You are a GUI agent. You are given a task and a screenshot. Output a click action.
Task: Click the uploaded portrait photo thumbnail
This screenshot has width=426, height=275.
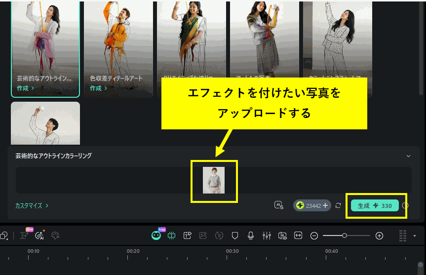(214, 180)
